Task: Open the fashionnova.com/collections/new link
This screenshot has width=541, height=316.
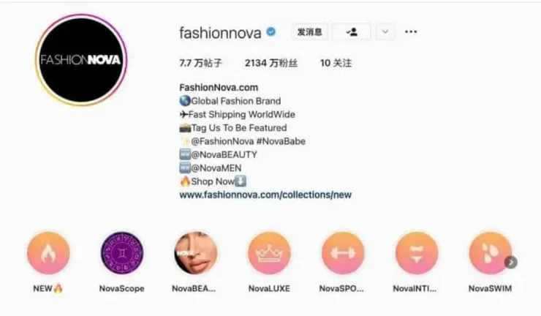Action: (x=265, y=195)
